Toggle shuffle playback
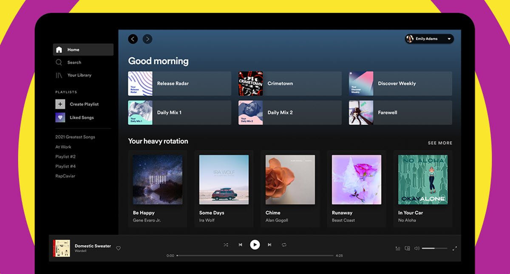Viewport: 510px width, 274px height. click(x=226, y=245)
